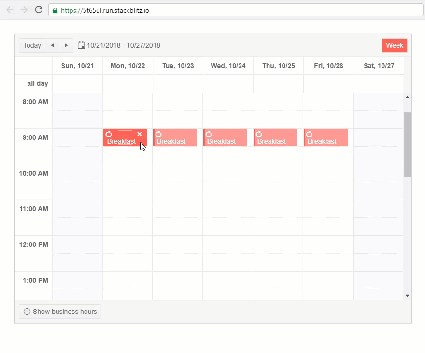
Task: Click scrollbar up arrow in scheduler
Action: point(407,97)
